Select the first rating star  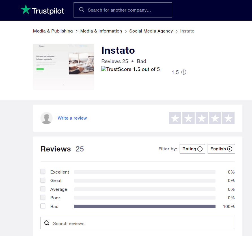pyautogui.click(x=175, y=118)
